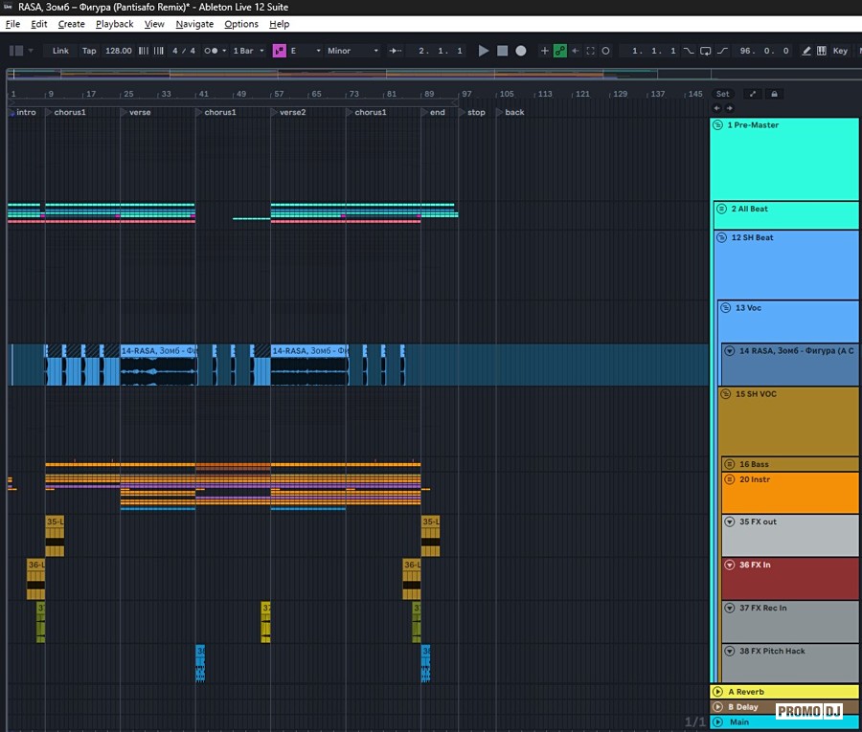Fold the 36 FX In track

[729, 566]
